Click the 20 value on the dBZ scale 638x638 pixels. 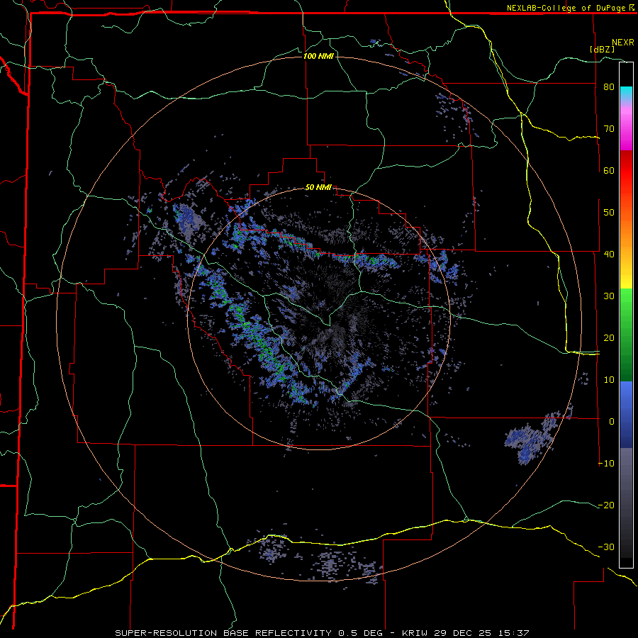[x=609, y=338]
